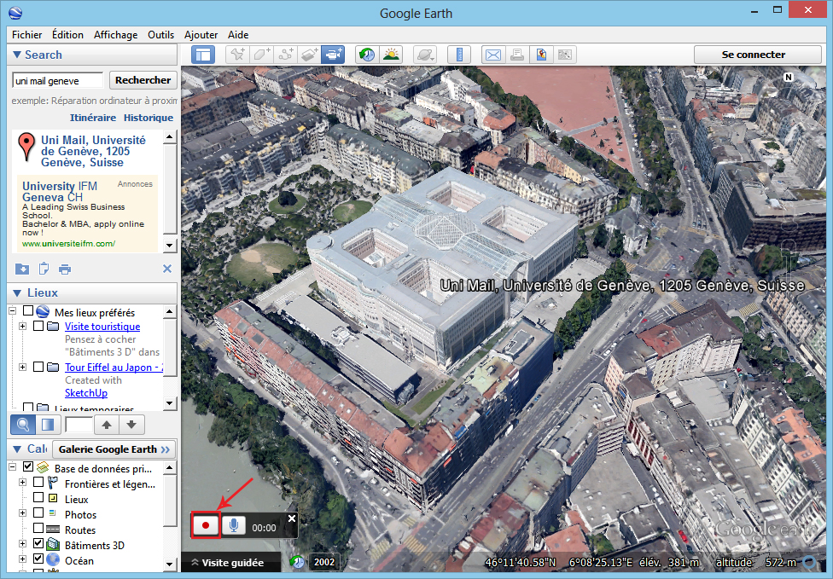Start recording the tour with the red dot

tap(206, 526)
